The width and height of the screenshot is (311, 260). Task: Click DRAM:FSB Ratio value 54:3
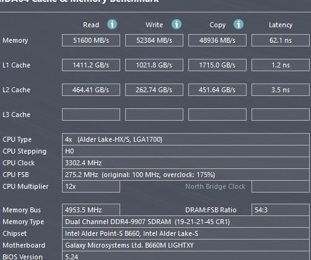[281, 210]
